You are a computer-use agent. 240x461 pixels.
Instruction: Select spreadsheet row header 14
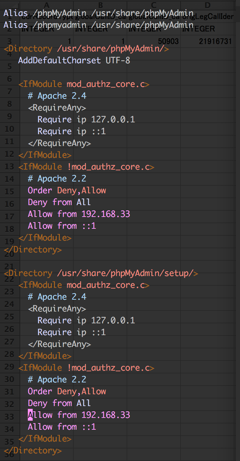(x=10, y=179)
